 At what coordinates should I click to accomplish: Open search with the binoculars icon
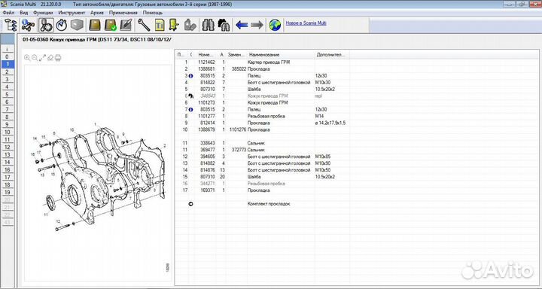point(208,25)
